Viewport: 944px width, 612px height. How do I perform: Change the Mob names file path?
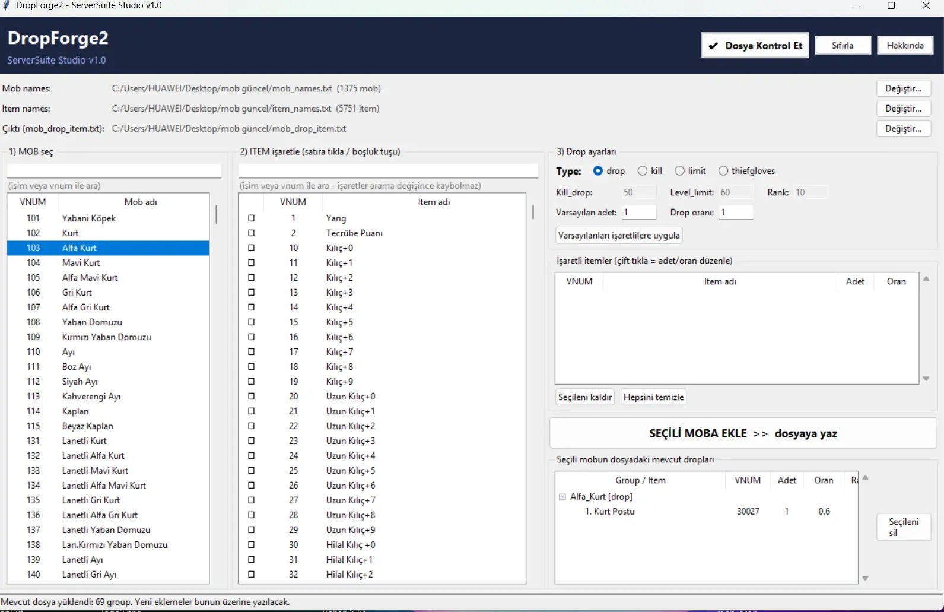(x=903, y=88)
